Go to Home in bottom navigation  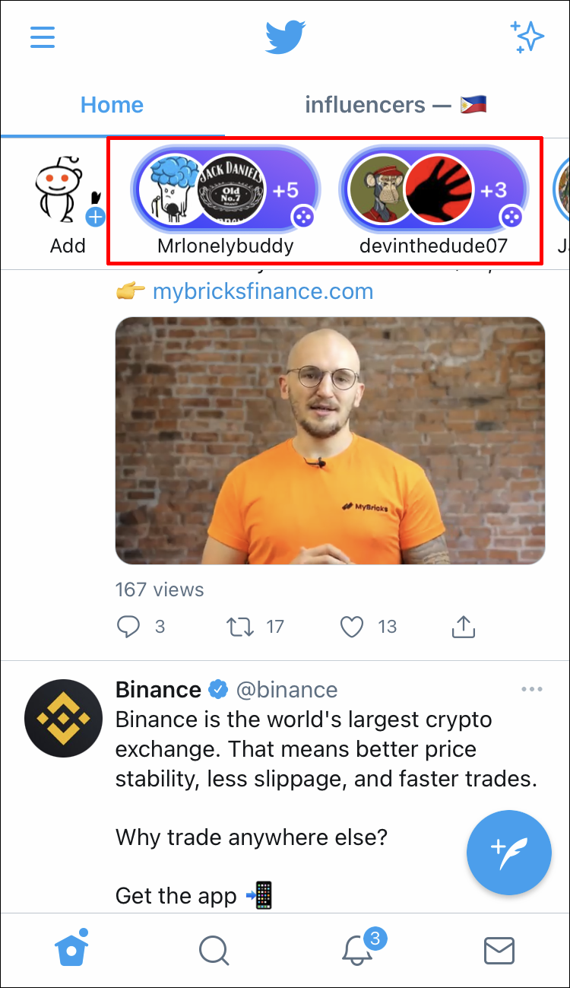pyautogui.click(x=72, y=949)
